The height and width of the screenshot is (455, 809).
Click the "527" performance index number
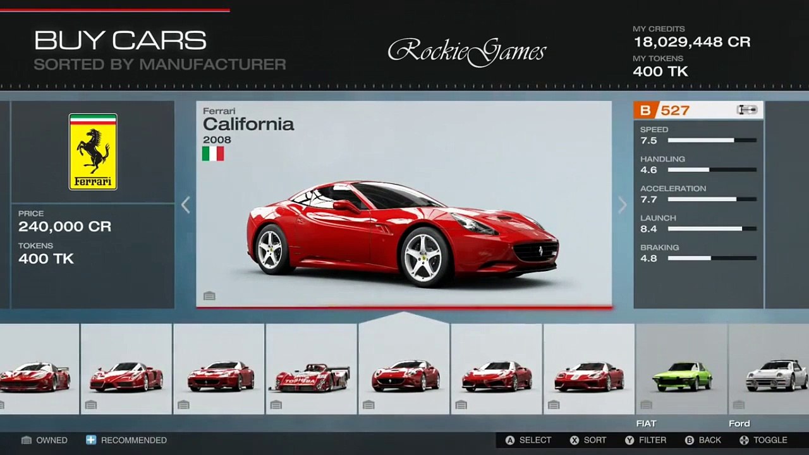click(675, 111)
